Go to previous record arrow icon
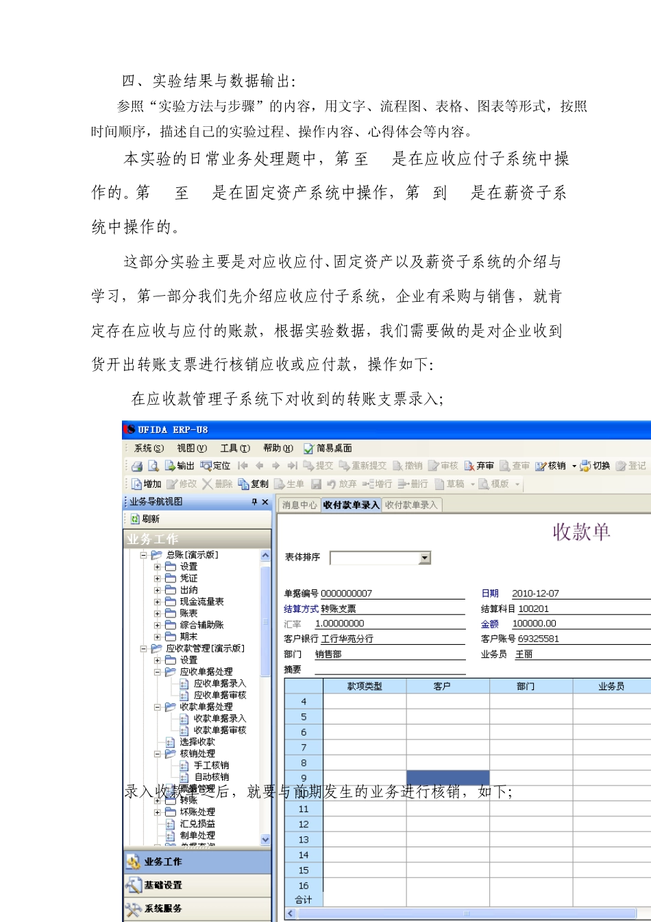The image size is (651, 922). point(259,466)
